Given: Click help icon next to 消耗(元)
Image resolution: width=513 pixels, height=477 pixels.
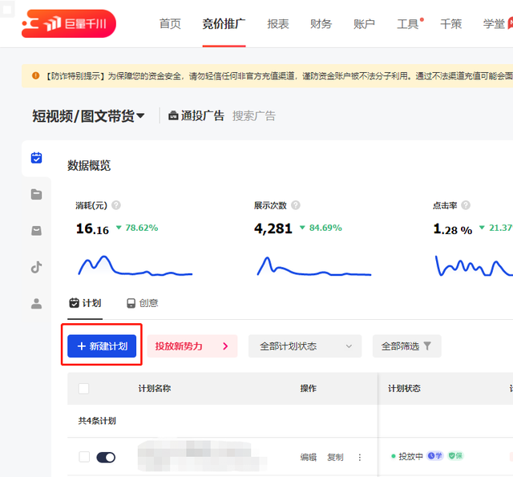Looking at the screenshot, I should pyautogui.click(x=116, y=205).
